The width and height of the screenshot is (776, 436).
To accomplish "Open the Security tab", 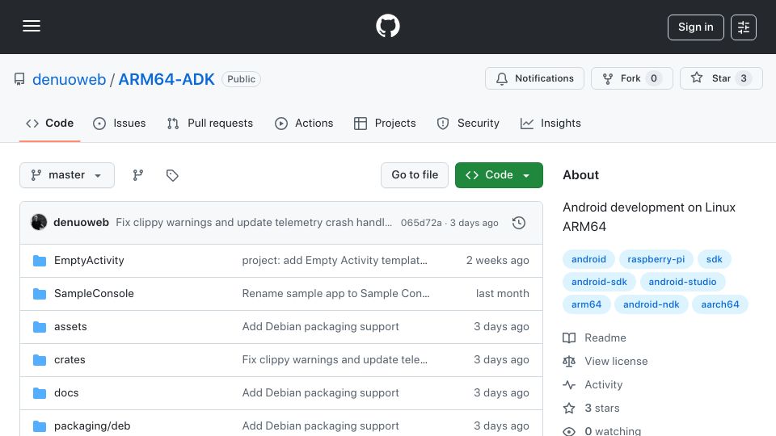I will pos(468,123).
